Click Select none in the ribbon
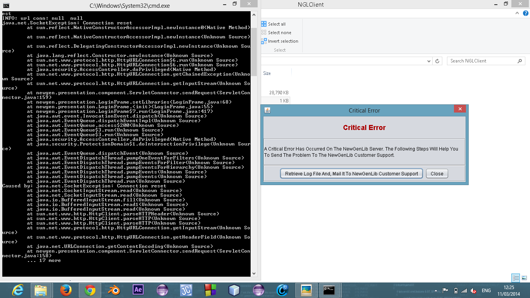 tap(279, 33)
